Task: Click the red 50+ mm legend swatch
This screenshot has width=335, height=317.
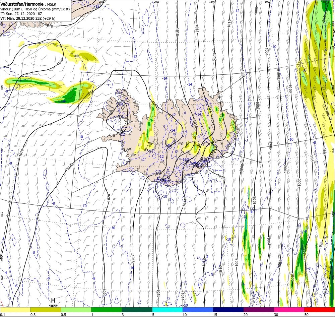Action: click(x=320, y=310)
